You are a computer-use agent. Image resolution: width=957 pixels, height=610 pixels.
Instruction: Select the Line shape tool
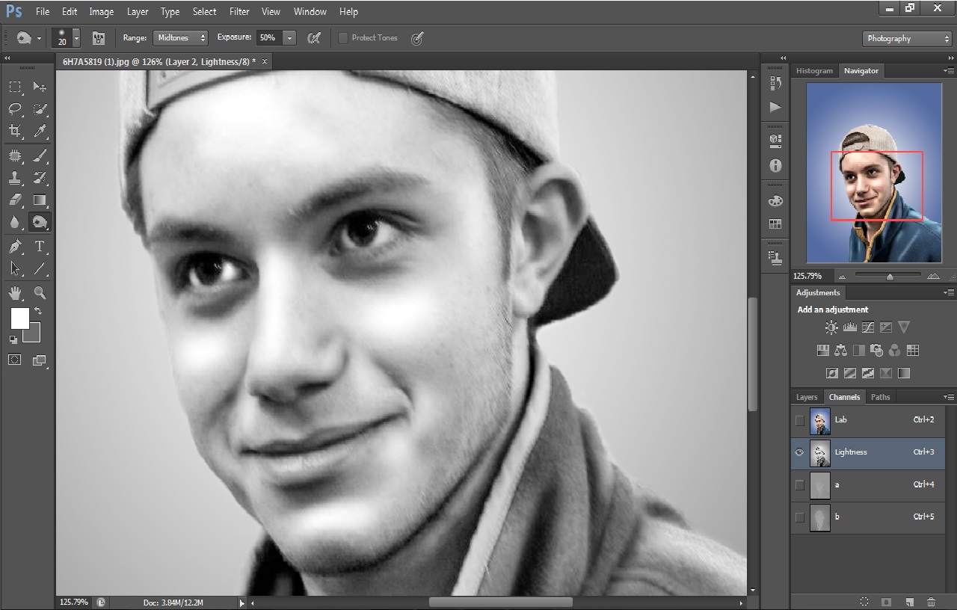[x=40, y=268]
